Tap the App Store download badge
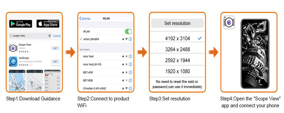 48,24
